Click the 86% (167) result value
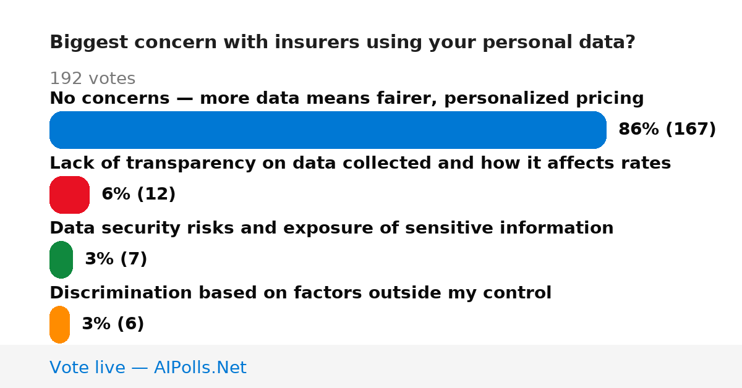 pos(667,129)
